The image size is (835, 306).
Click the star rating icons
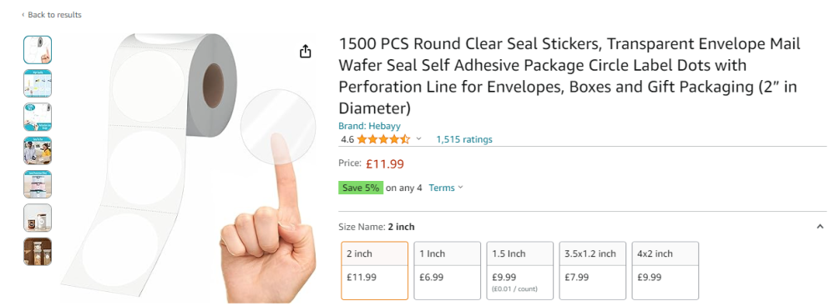pyautogui.click(x=383, y=139)
